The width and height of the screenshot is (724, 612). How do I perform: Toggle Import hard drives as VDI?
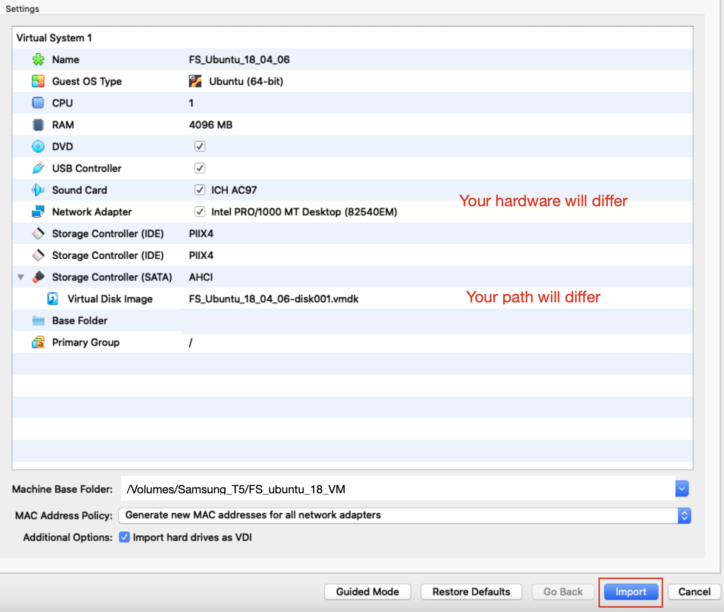pyautogui.click(x=124, y=537)
